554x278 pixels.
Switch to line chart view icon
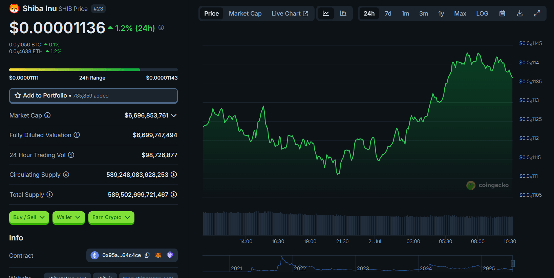(326, 14)
